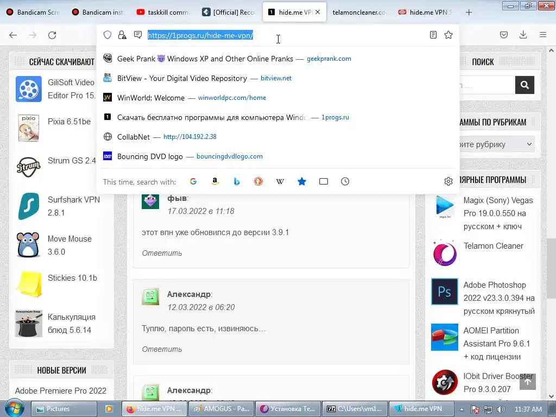The image size is (556, 417).
Task: Open Move Mouse 3.6.0 thumbnail
Action: point(29,245)
